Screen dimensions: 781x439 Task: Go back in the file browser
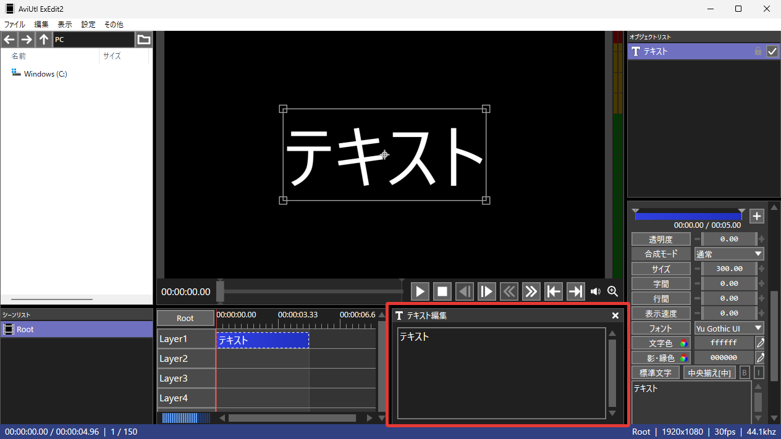click(9, 40)
